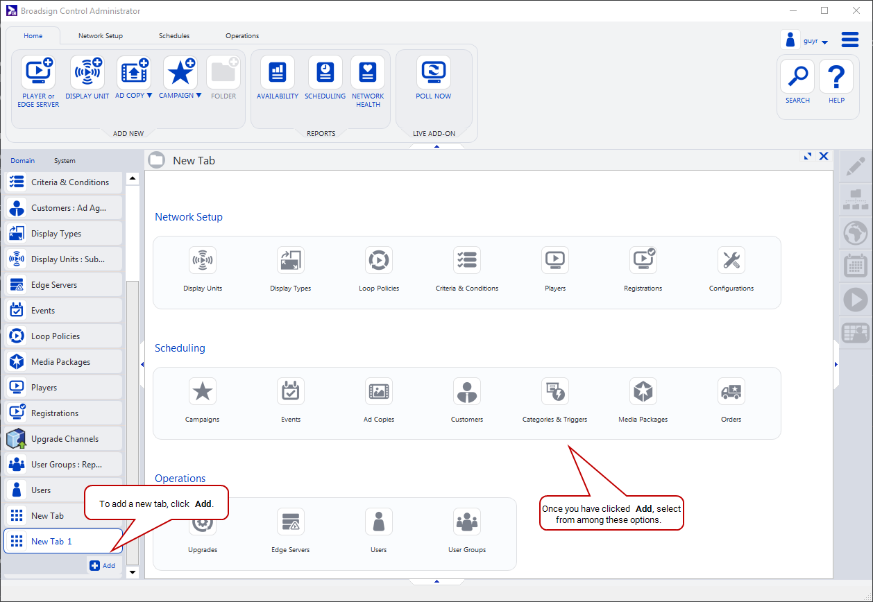This screenshot has height=602, width=873.
Task: Switch to the Schedules ribbon tab
Action: click(174, 36)
